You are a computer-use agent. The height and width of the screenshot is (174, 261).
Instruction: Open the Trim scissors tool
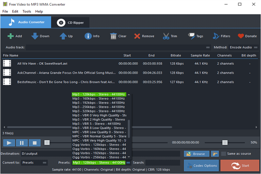tap(166, 36)
